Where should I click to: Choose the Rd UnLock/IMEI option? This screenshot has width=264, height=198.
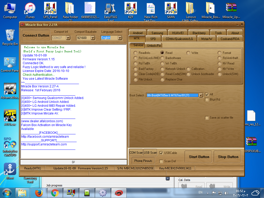[x=135, y=58]
